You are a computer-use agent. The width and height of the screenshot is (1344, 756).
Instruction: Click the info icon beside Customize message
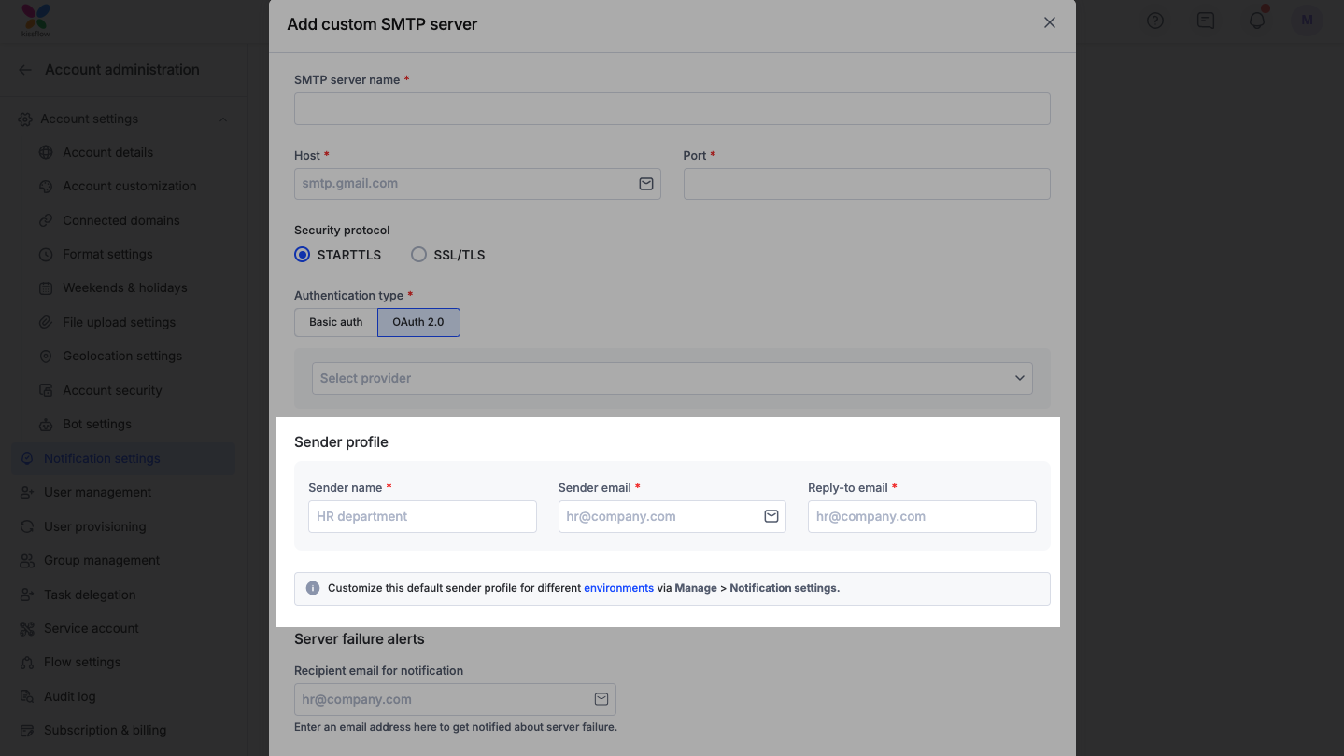[313, 588]
